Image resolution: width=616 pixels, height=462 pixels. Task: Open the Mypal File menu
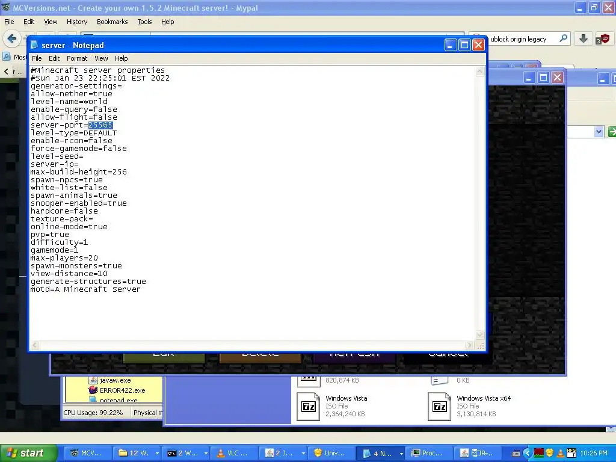(x=9, y=22)
